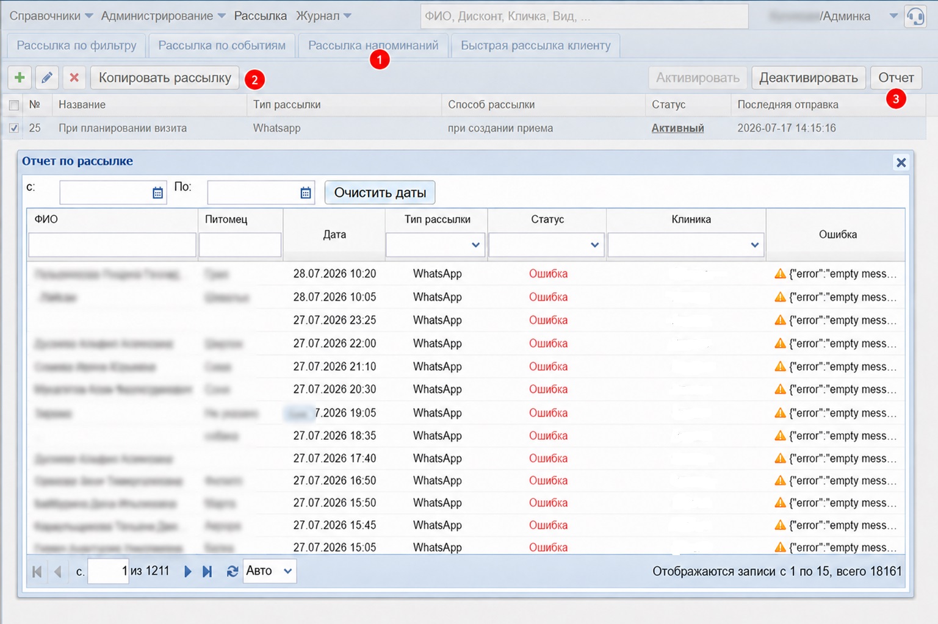Open the Тип рассылки filter dropdown

[475, 245]
